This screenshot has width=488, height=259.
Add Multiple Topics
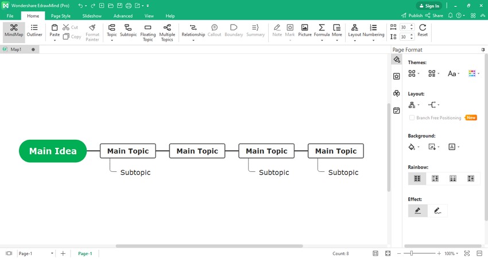click(x=167, y=32)
